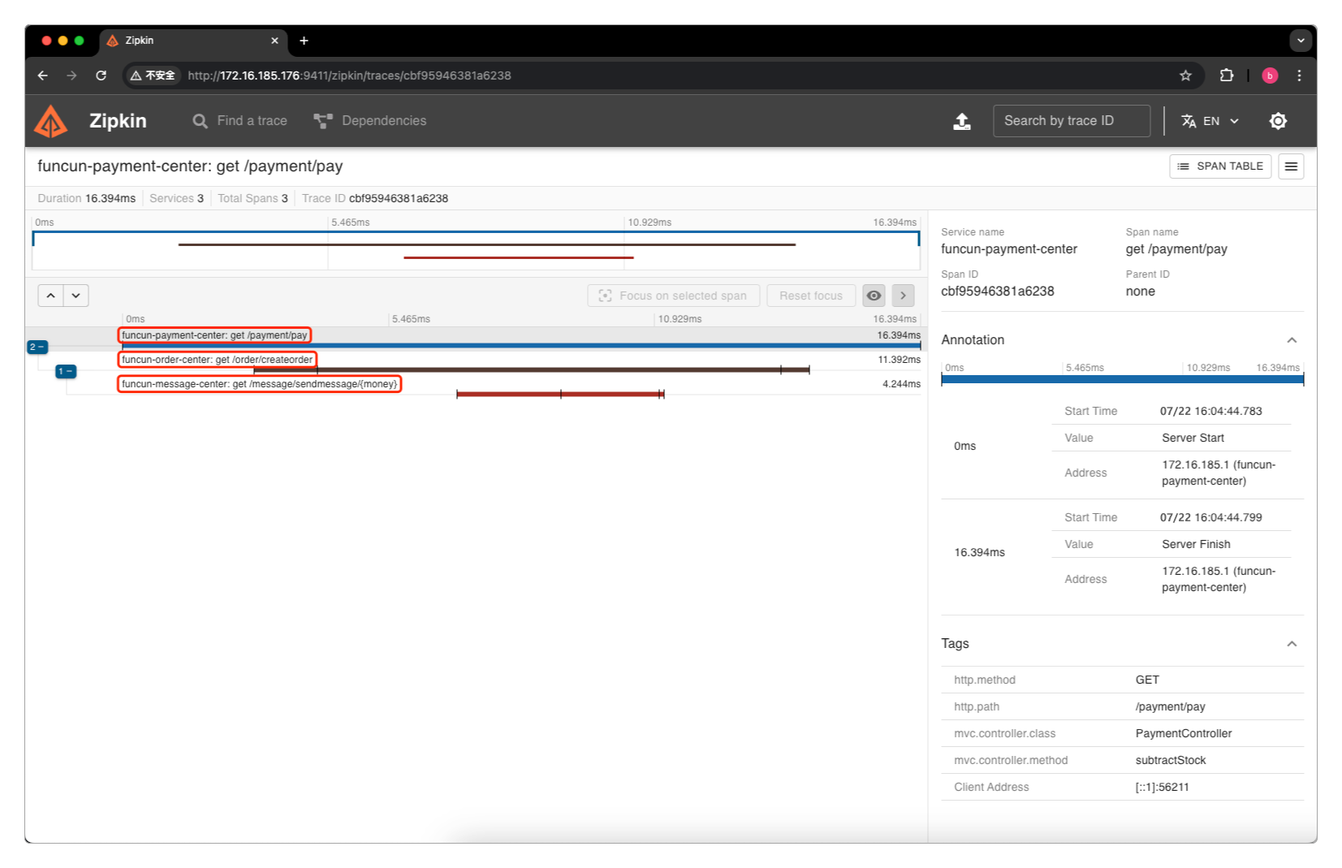Select next span with down chevron
The image size is (1342, 868).
tap(76, 296)
